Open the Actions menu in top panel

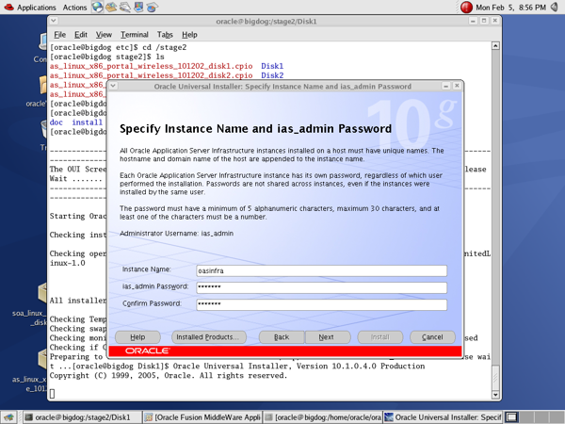click(74, 8)
